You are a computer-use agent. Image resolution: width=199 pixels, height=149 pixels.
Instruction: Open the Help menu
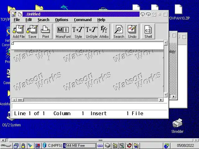click(x=101, y=20)
